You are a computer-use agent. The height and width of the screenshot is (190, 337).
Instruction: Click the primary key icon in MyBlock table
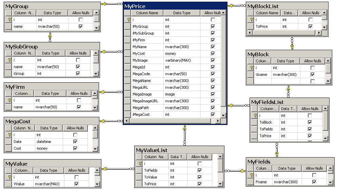pos(252,68)
